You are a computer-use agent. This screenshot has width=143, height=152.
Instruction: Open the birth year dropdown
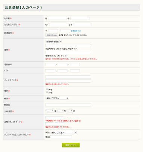pos(50,111)
